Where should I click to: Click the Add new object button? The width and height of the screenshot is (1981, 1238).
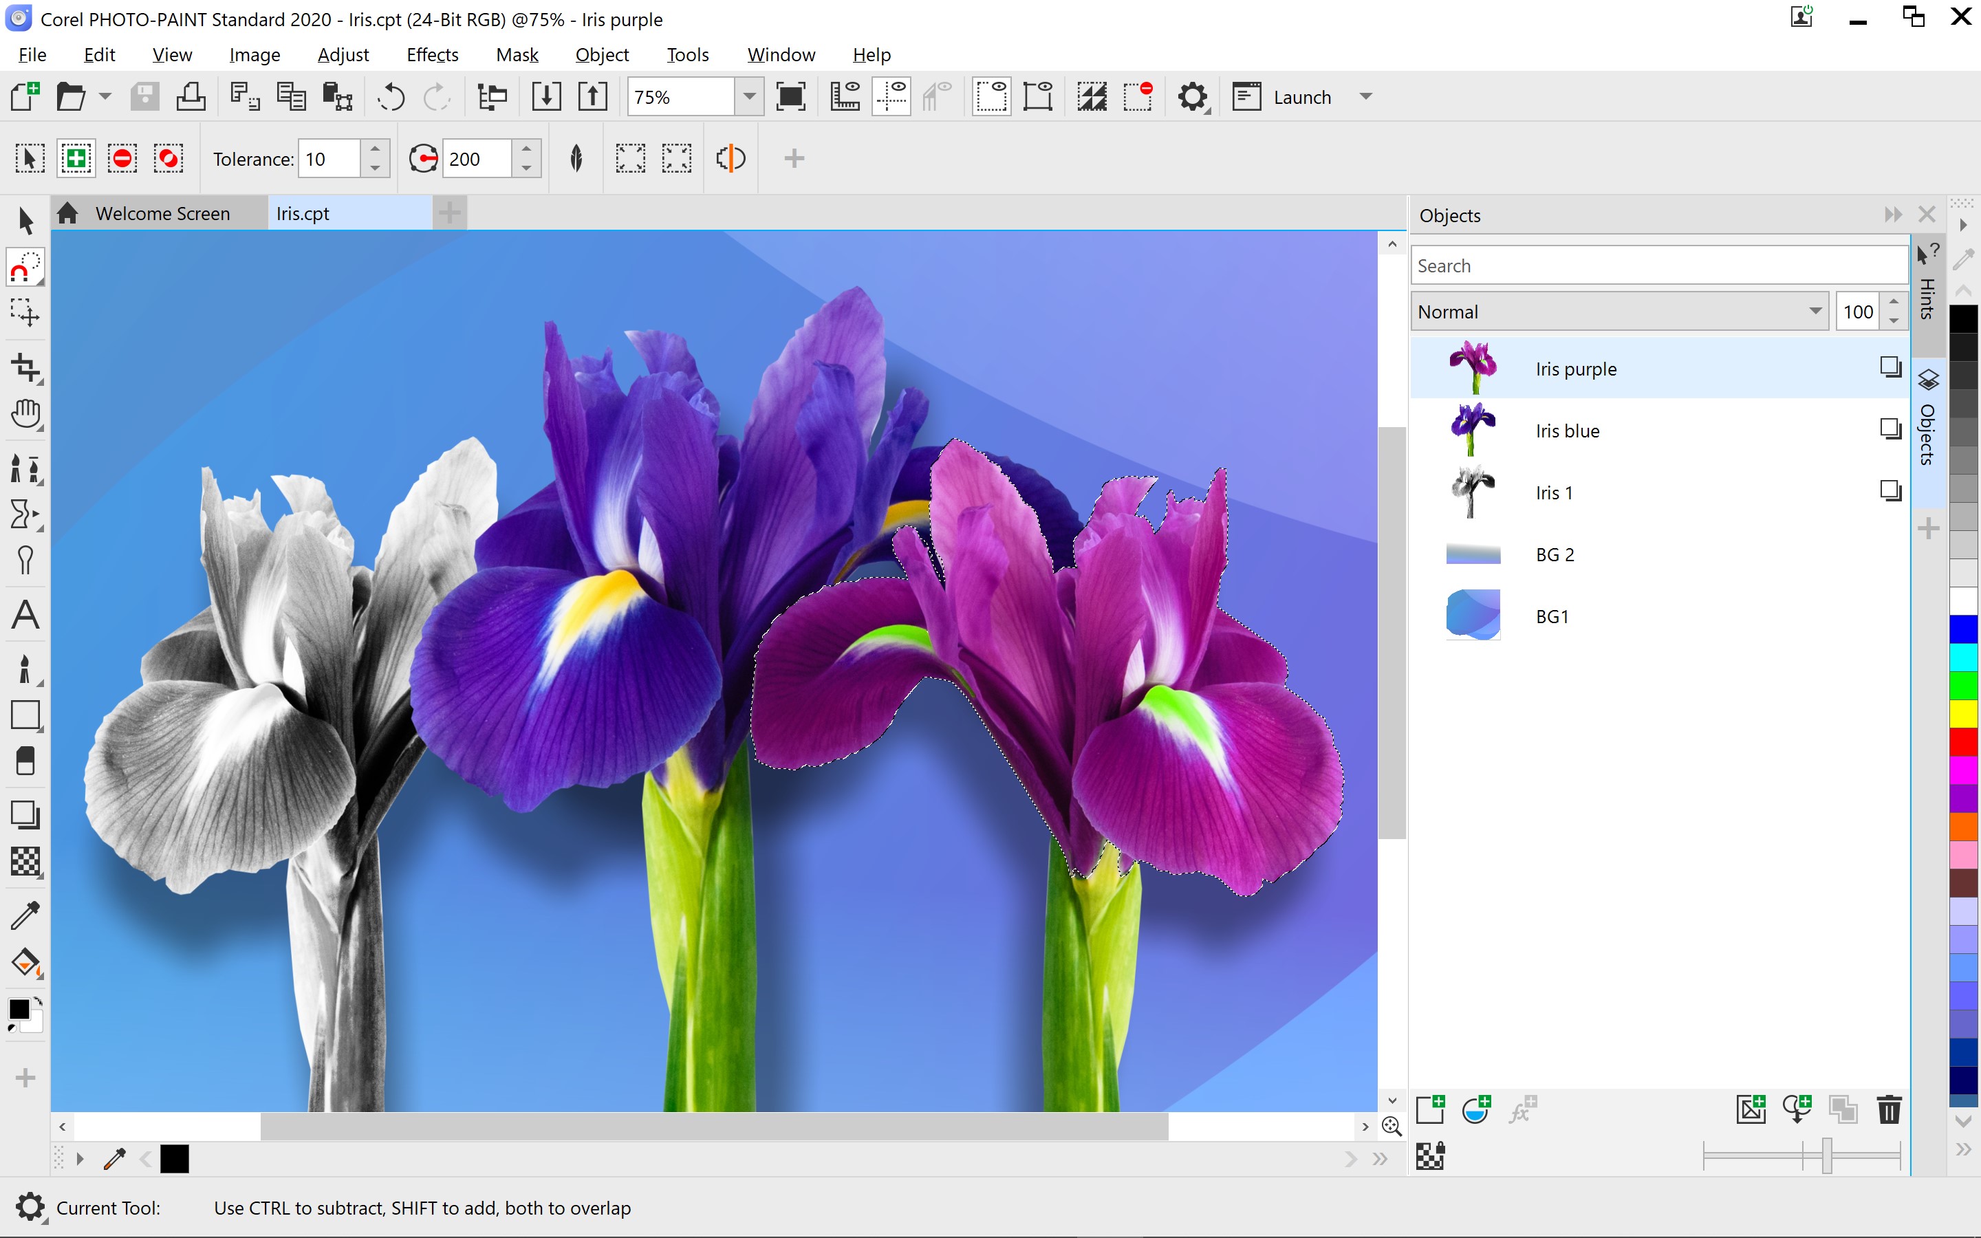pos(1432,1111)
